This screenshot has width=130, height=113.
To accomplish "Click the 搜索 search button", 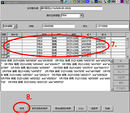I will (x=22, y=109).
